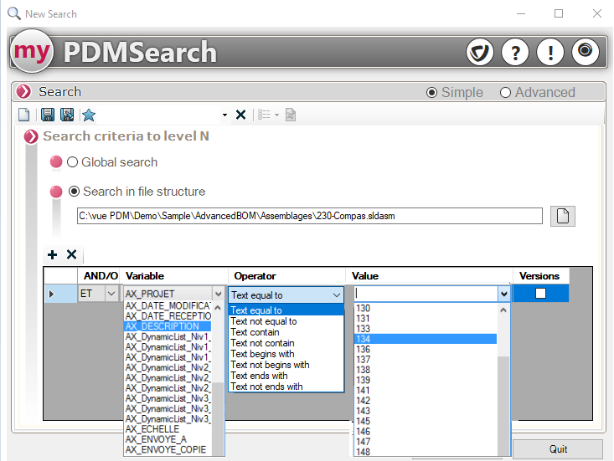Click the file structure path input field
This screenshot has width=614, height=461.
click(x=309, y=216)
